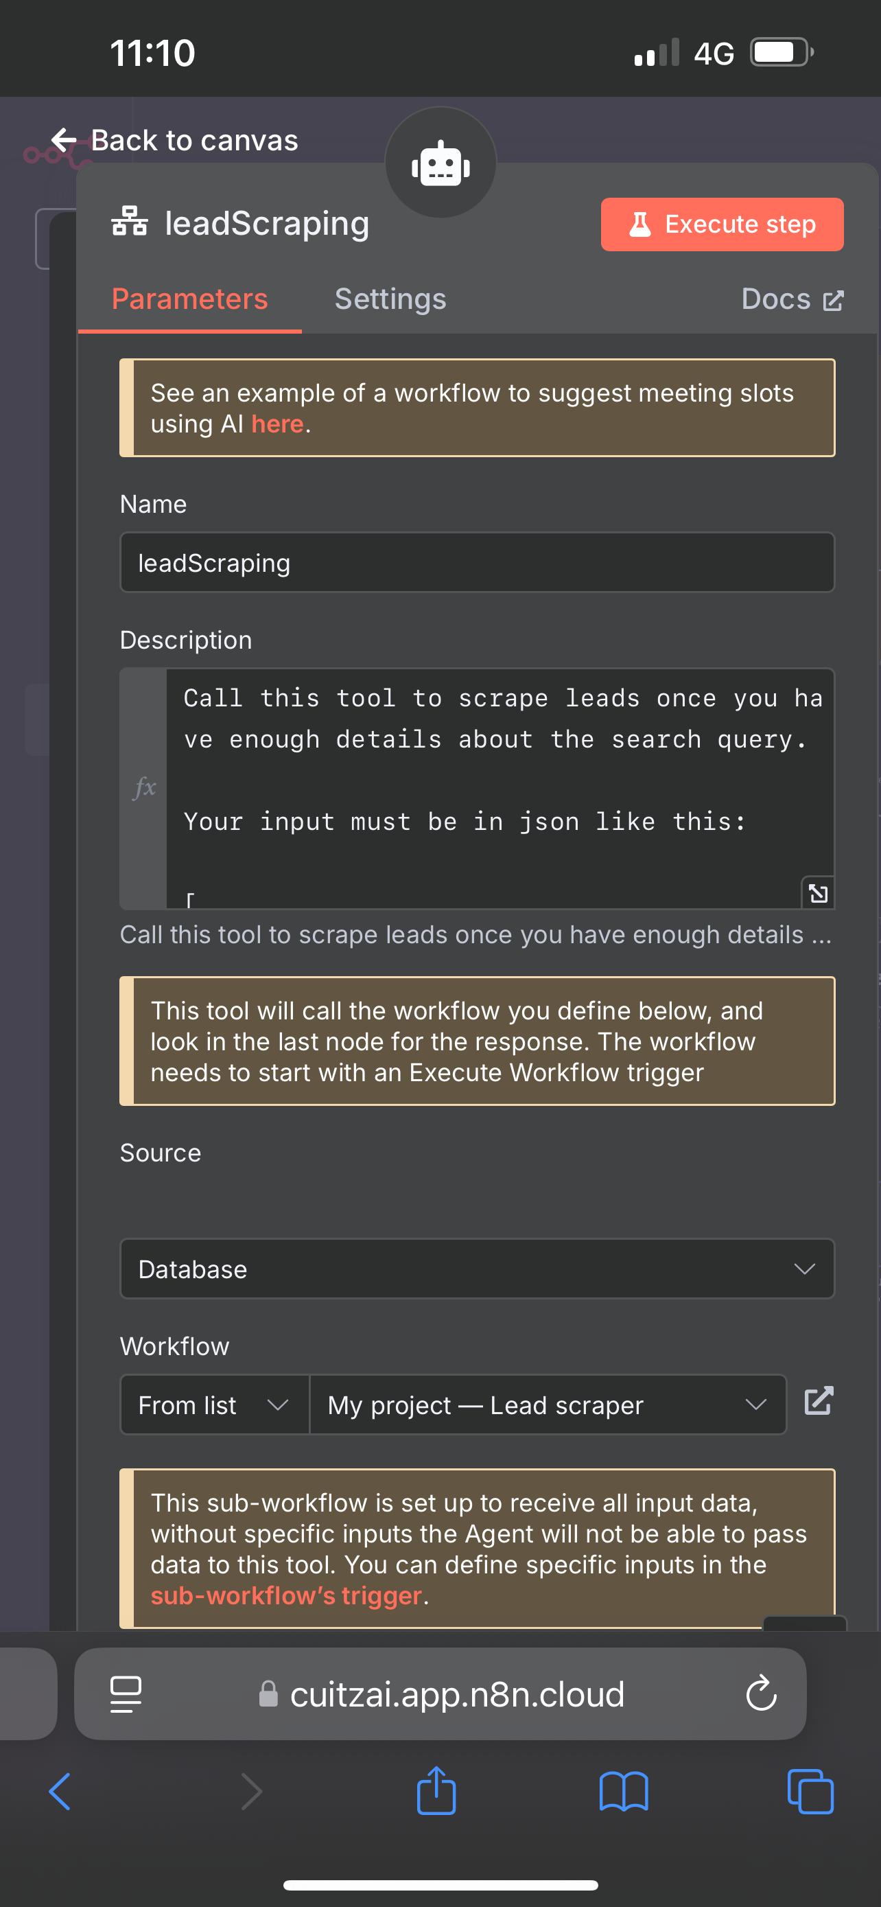Open the Docs external link

click(x=792, y=299)
